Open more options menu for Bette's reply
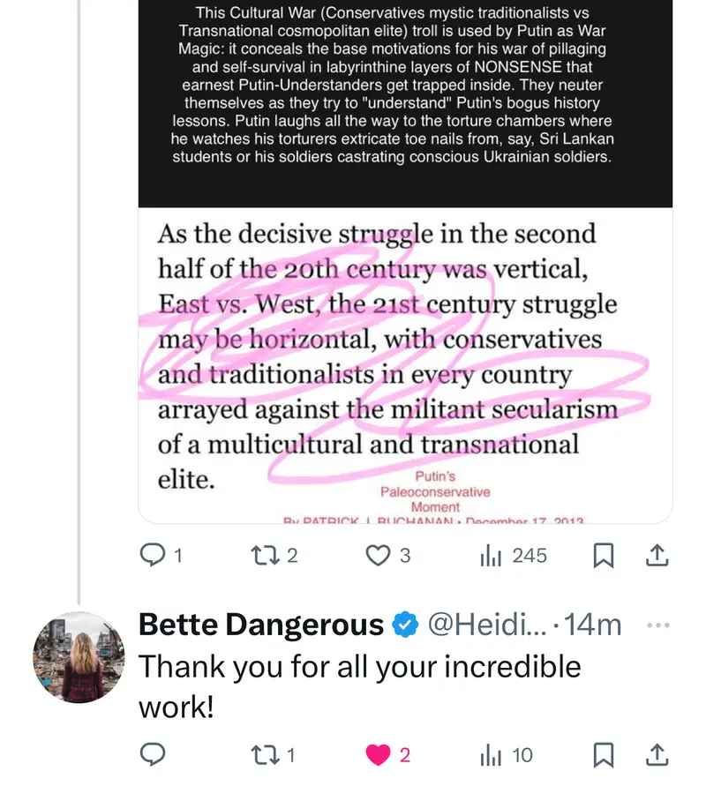The width and height of the screenshot is (706, 786). (x=658, y=625)
